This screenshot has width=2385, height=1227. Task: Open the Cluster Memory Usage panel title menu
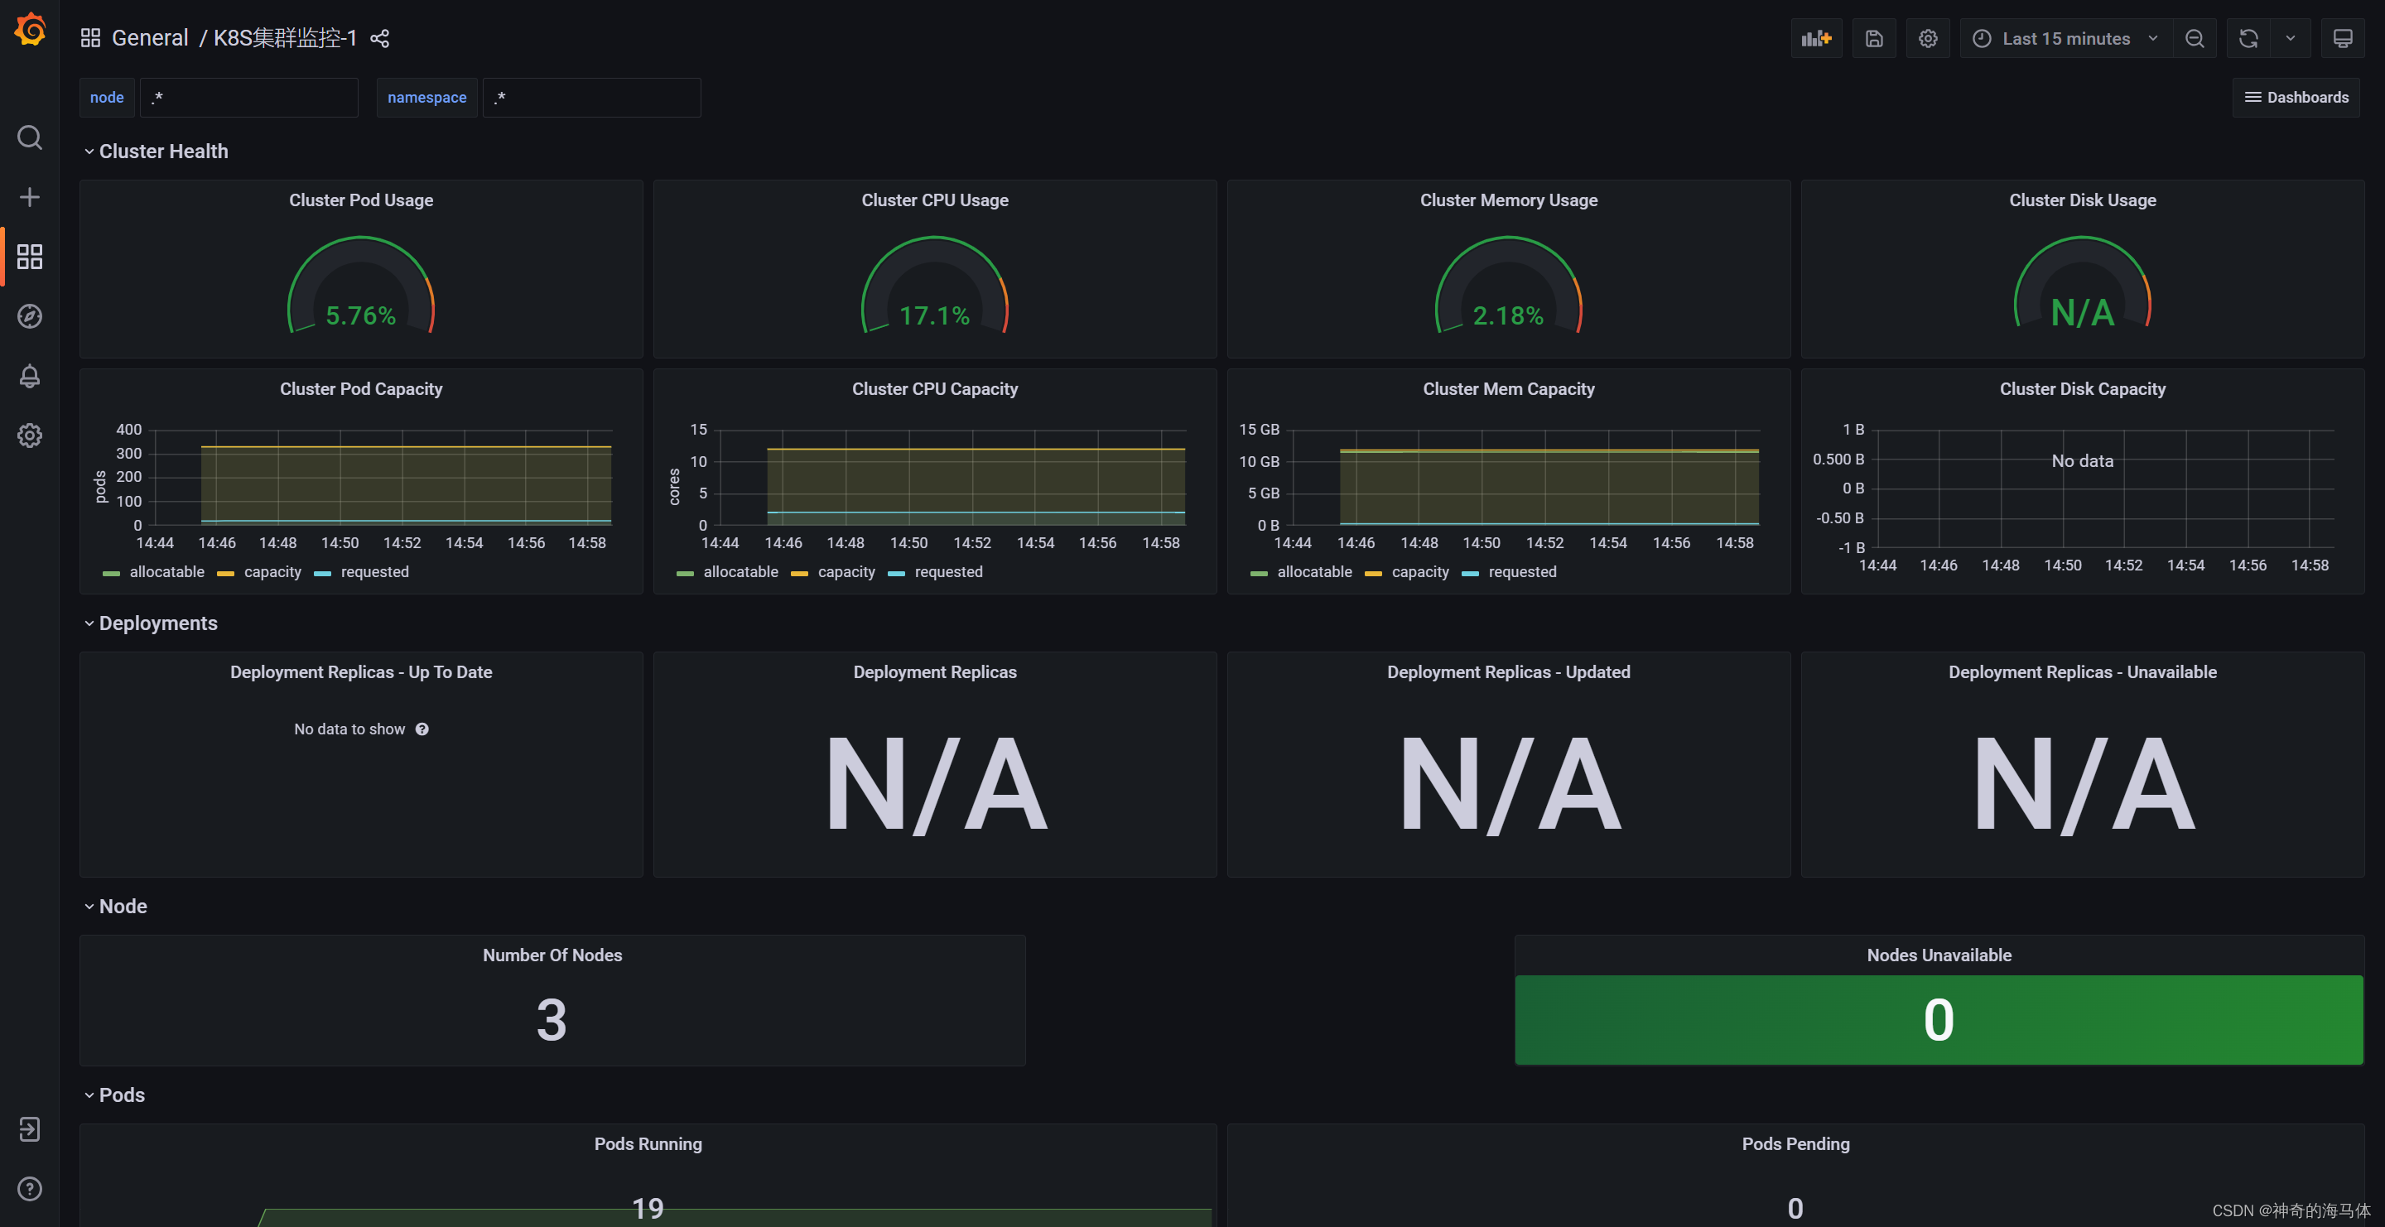[1508, 200]
